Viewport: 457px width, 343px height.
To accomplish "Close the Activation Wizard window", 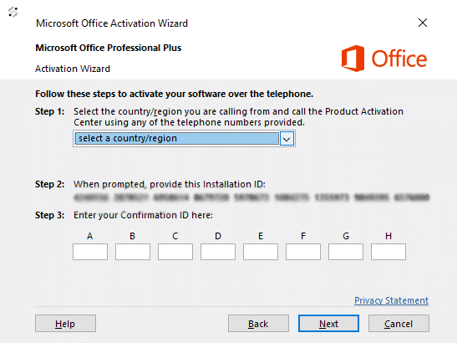I will [423, 23].
